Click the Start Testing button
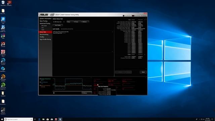 58,25
